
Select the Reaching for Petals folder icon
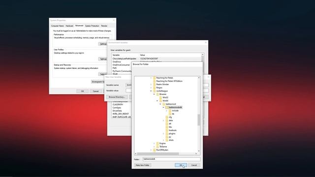[155, 78]
